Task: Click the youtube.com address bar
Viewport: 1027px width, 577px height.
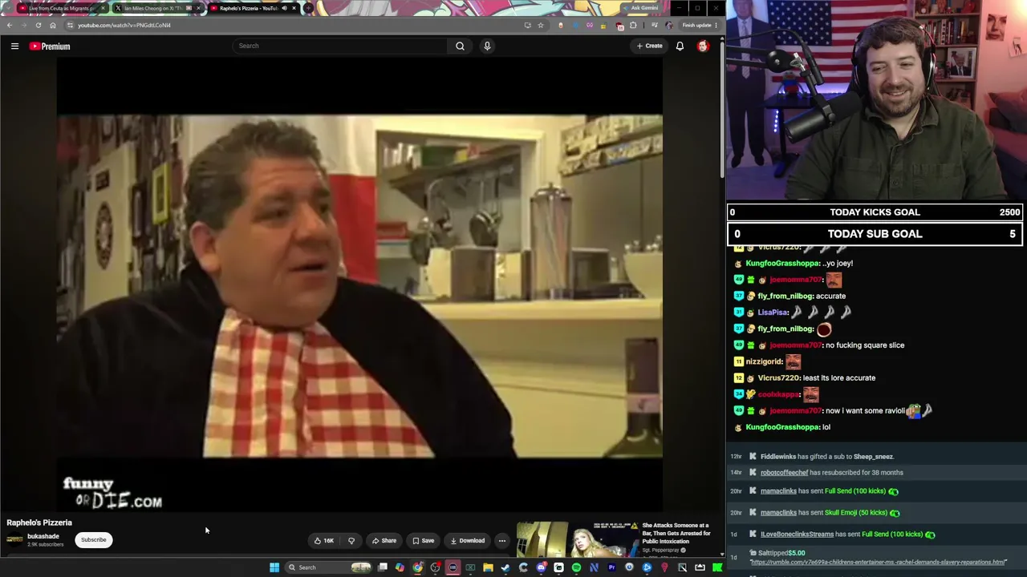Action: (297, 25)
